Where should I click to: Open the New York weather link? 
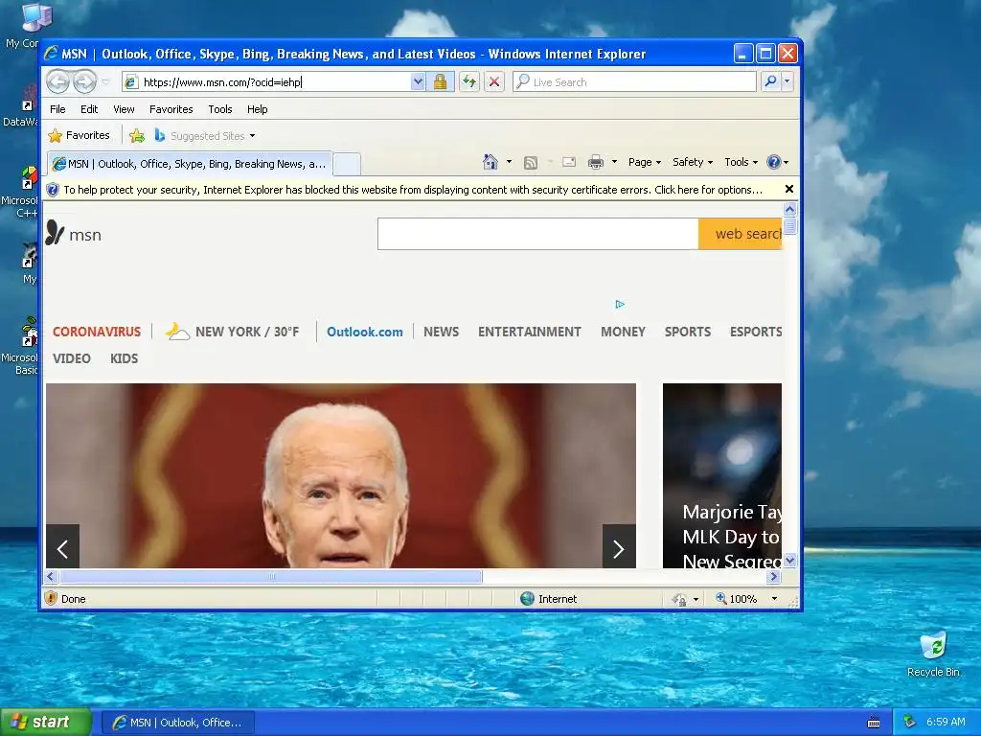(232, 331)
